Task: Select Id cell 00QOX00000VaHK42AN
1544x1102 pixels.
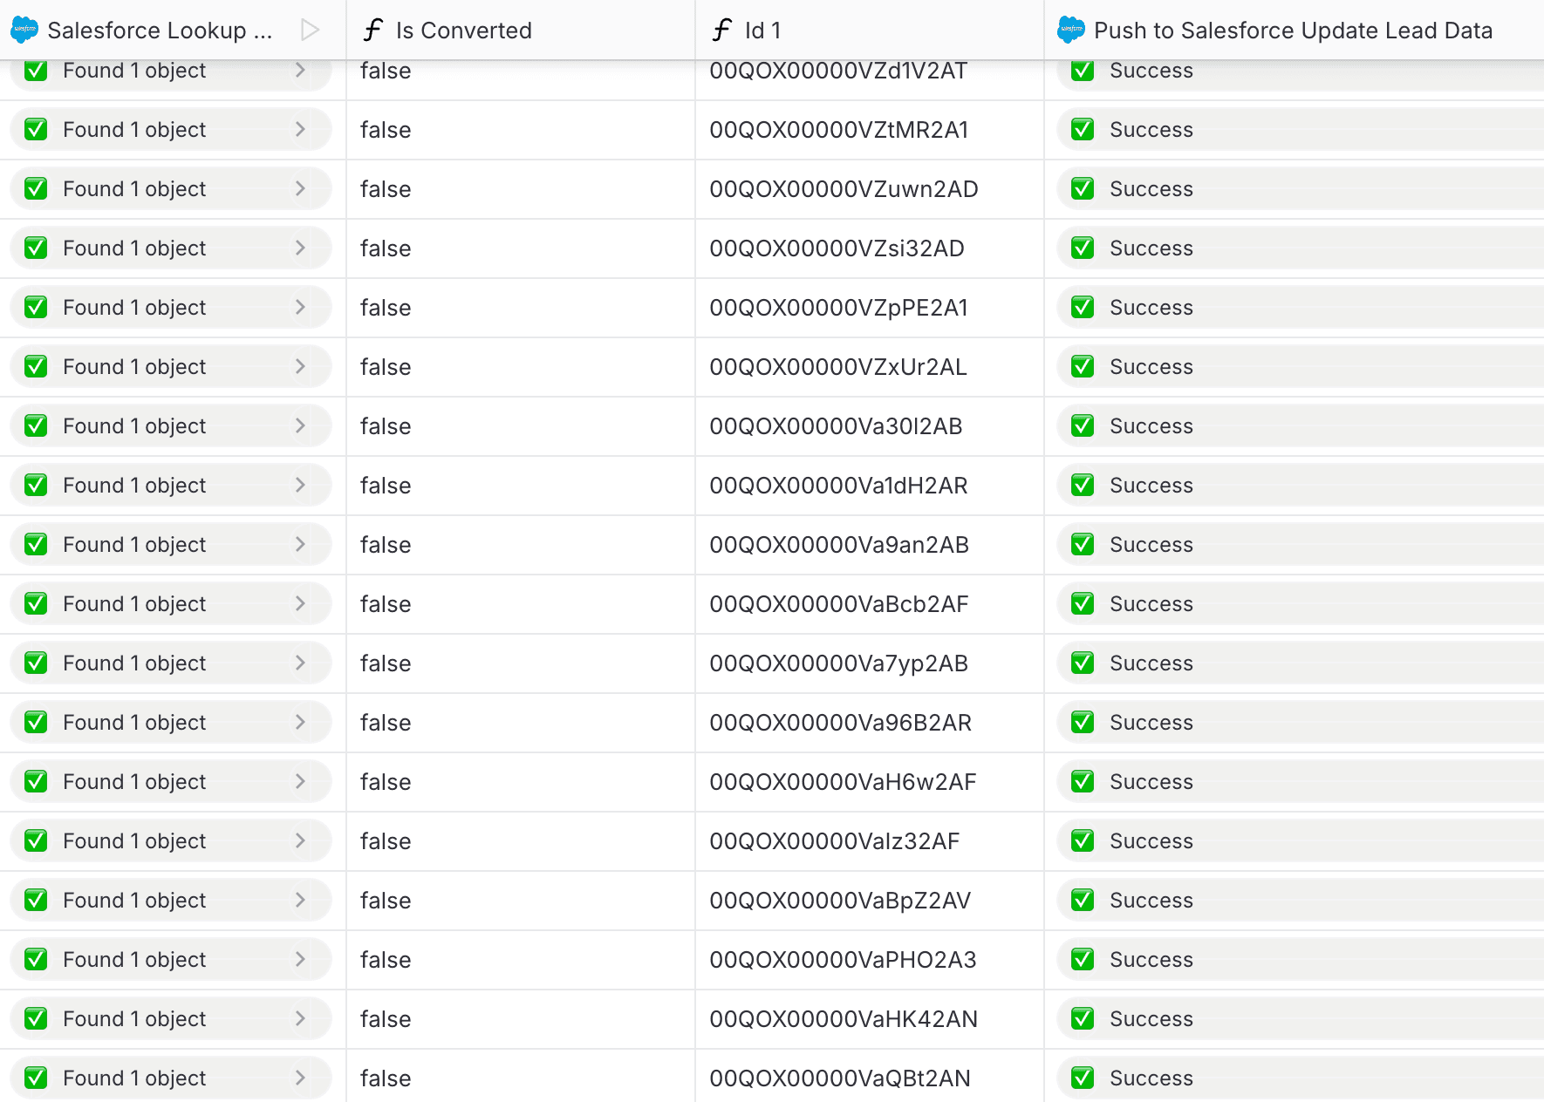Action: click(x=870, y=1019)
